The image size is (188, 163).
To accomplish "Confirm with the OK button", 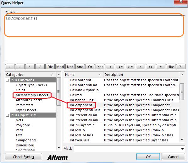I will pyautogui.click(x=148, y=157).
